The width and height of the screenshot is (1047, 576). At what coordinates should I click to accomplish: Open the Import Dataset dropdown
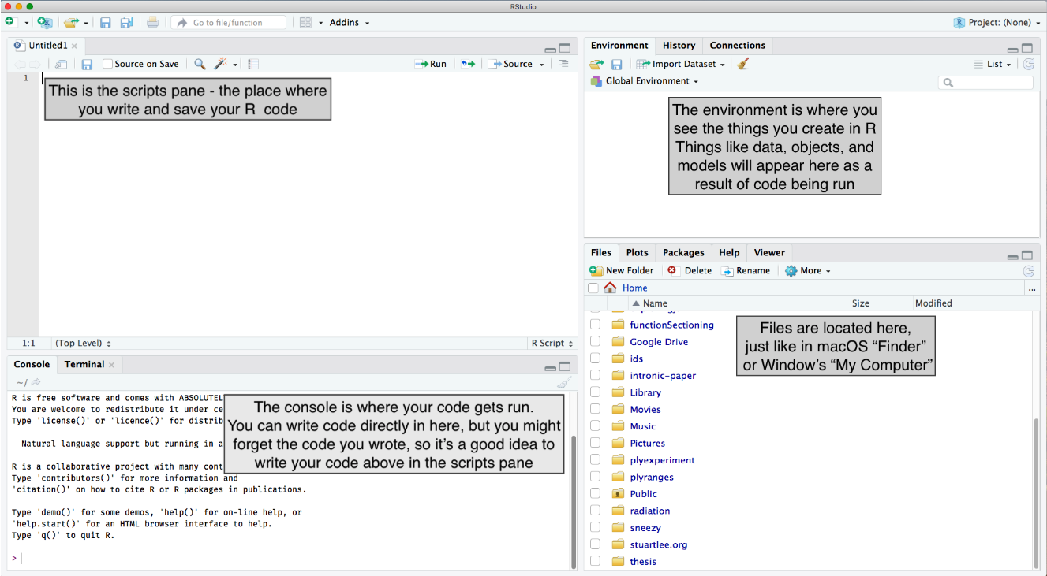coord(680,64)
